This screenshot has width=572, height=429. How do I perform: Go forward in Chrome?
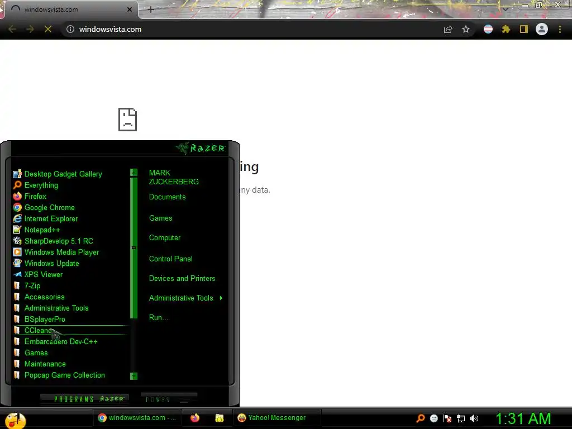(x=30, y=29)
